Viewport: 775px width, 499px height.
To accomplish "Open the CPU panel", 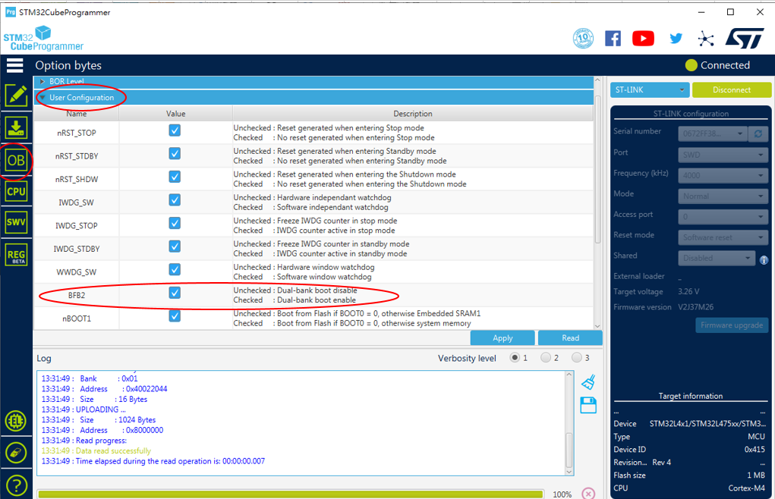I will click(x=16, y=191).
